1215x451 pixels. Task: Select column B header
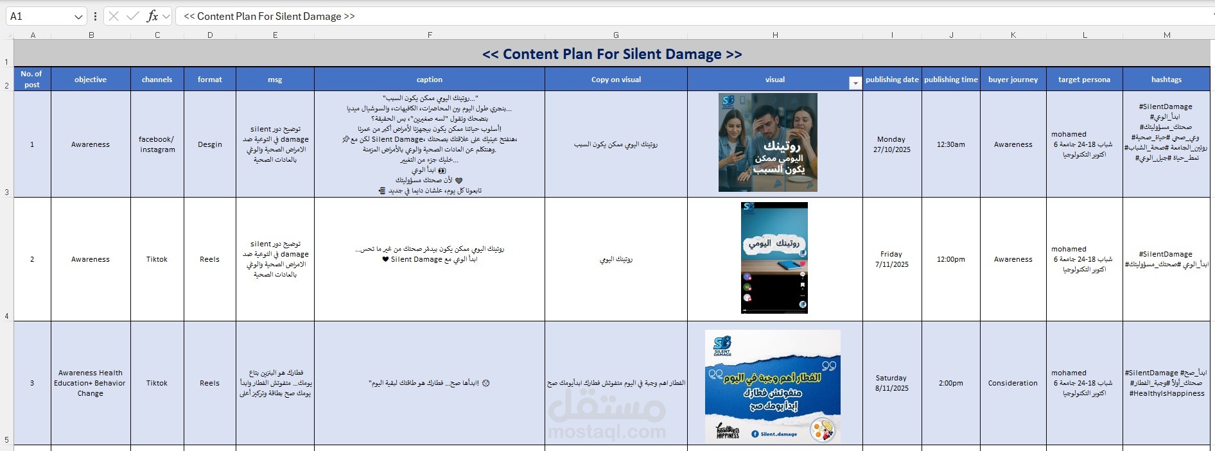(x=91, y=35)
